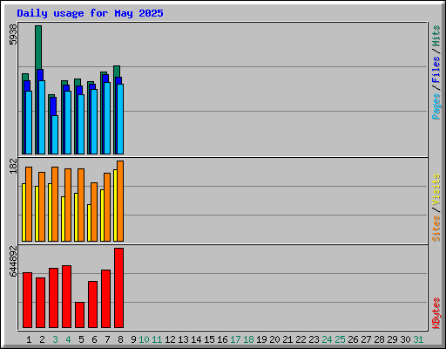The image size is (446, 349).
Task: Select day 28 on the date axis
Action: [380, 339]
